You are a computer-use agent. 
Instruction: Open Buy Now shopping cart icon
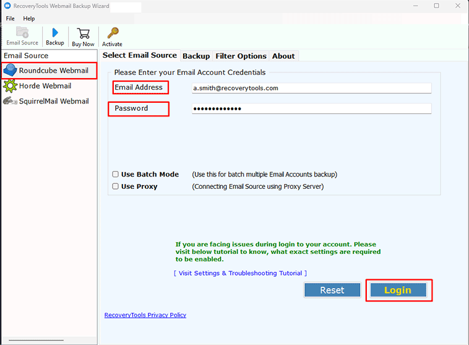click(83, 33)
